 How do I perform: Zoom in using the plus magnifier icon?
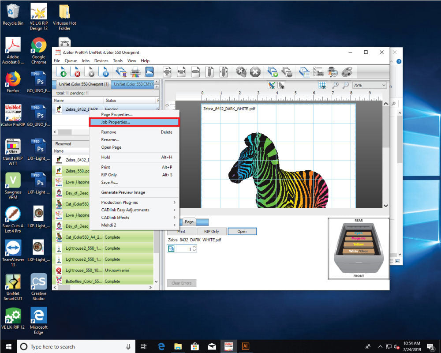(x=336, y=86)
